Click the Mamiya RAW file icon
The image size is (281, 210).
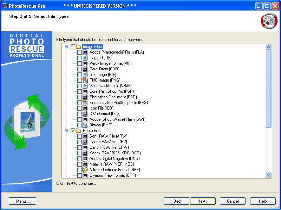point(85,164)
